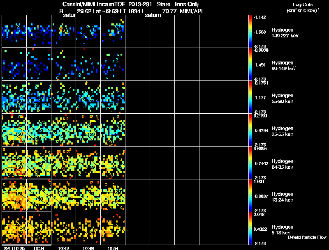
Task: Click the '29.62' R value
Action: 84,11
